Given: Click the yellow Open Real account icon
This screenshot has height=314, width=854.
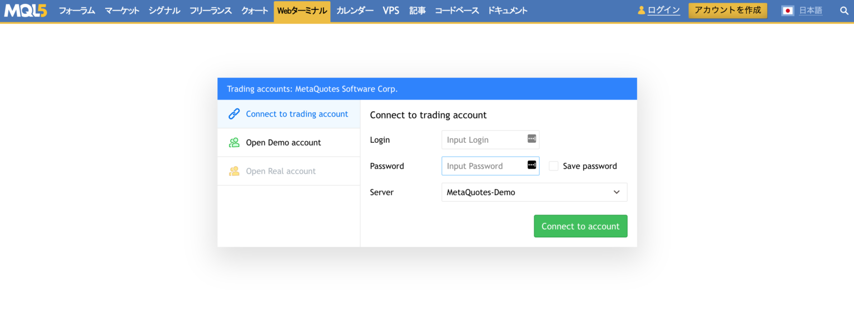Looking at the screenshot, I should coord(234,171).
